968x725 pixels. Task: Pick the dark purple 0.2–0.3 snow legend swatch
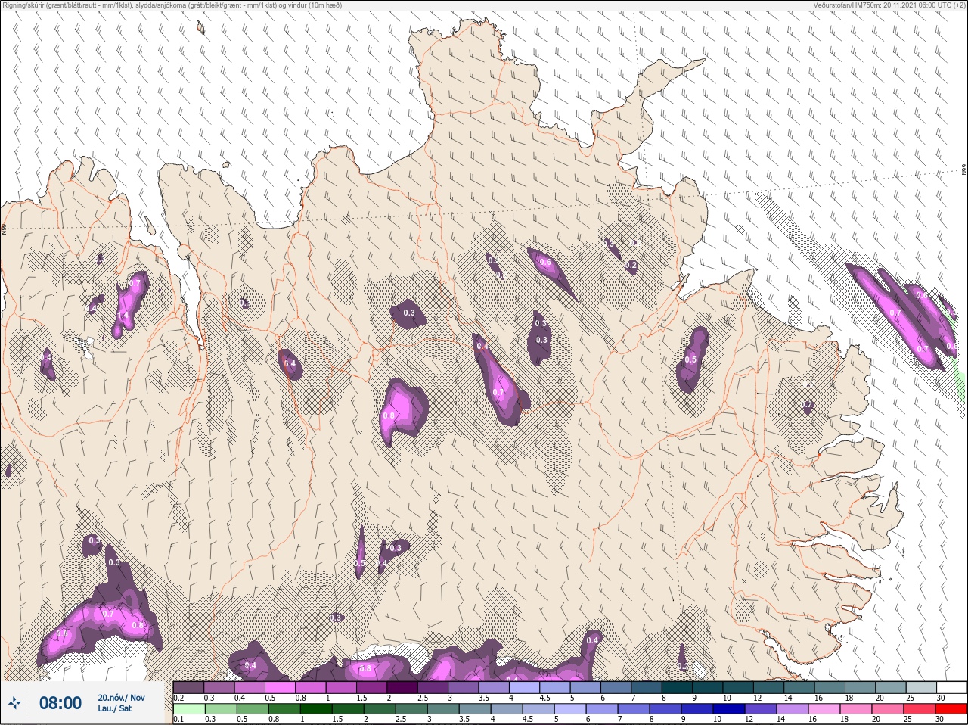click(x=189, y=687)
